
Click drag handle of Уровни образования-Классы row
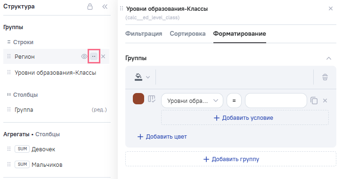click(9, 72)
